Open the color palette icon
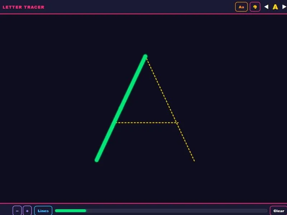287x215 pixels. (255, 7)
